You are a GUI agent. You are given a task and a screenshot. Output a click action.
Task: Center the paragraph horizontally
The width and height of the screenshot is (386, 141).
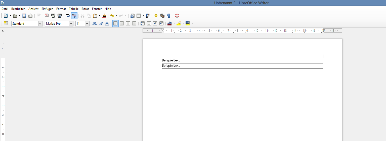(x=122, y=23)
